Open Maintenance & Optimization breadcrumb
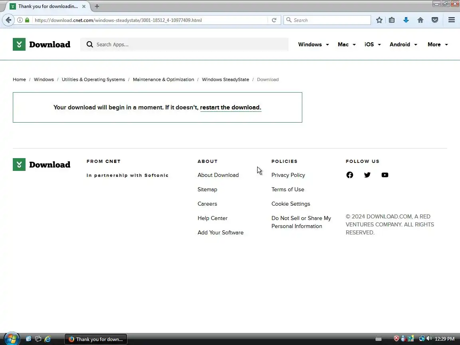This screenshot has width=460, height=345. click(163, 79)
